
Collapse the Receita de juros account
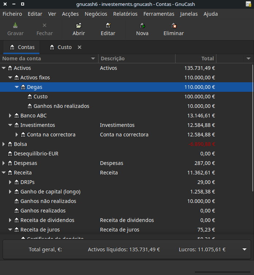click(x=10, y=230)
